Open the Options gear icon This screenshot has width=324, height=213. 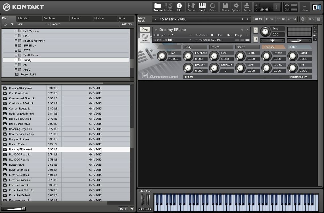236,7
